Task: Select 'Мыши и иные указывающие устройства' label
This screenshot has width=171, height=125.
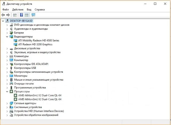Action: pyautogui.click(x=38, y=80)
